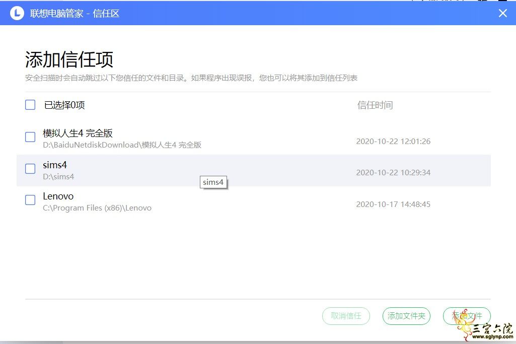Click the 信任时间 column header
Screen dimensions: 516x344
point(375,105)
